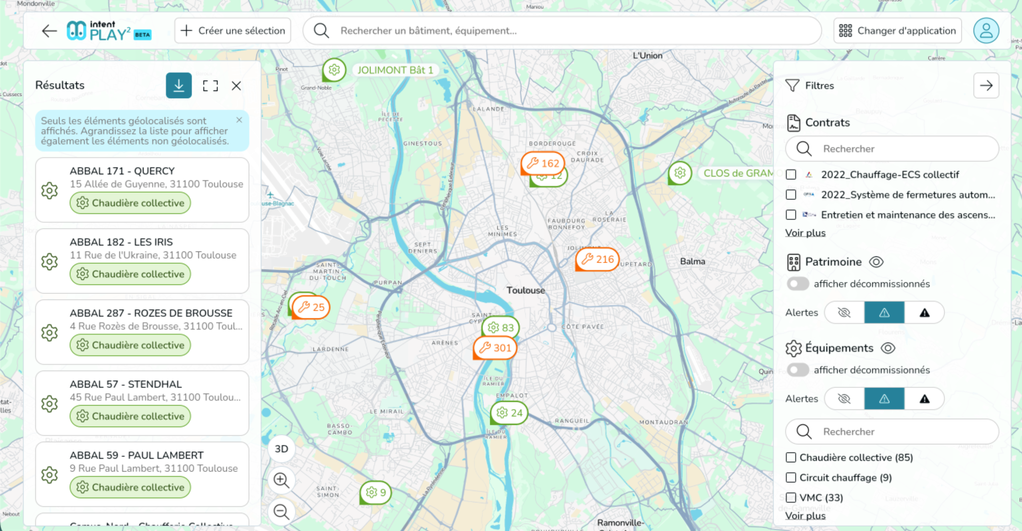This screenshot has height=531, width=1022.
Task: Open ABBAL 171 - QUERCY result card
Action: (x=142, y=190)
